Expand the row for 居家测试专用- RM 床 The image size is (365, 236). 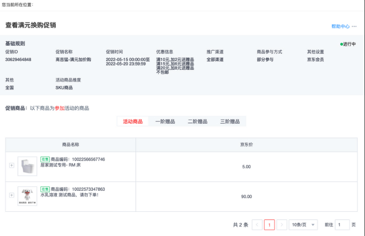[x=11, y=165]
